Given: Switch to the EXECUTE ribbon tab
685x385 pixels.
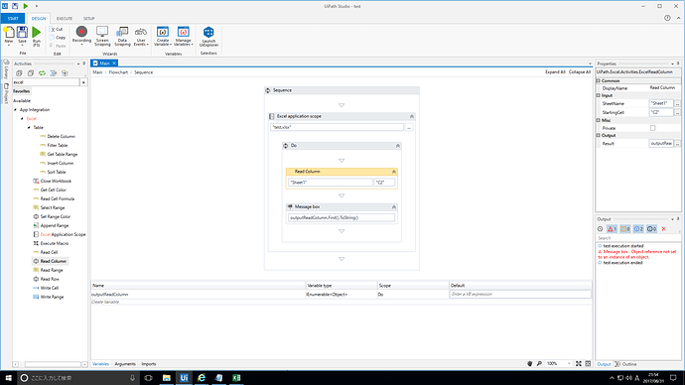Looking at the screenshot, I should 65,18.
